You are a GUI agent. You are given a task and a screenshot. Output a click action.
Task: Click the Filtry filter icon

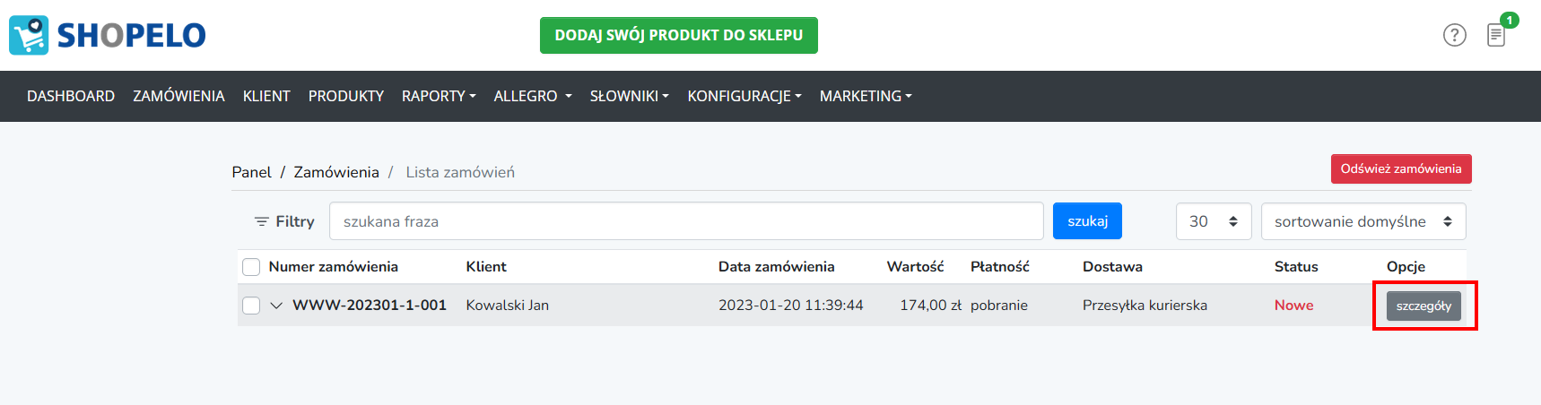[262, 221]
